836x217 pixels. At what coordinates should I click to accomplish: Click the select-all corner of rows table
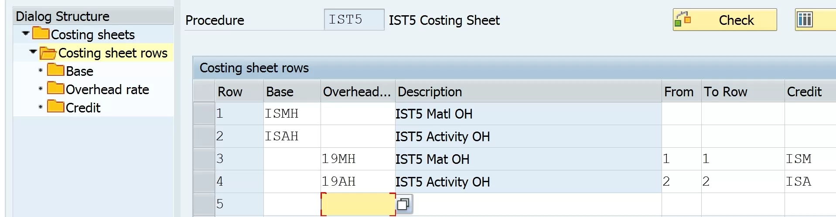coord(204,92)
